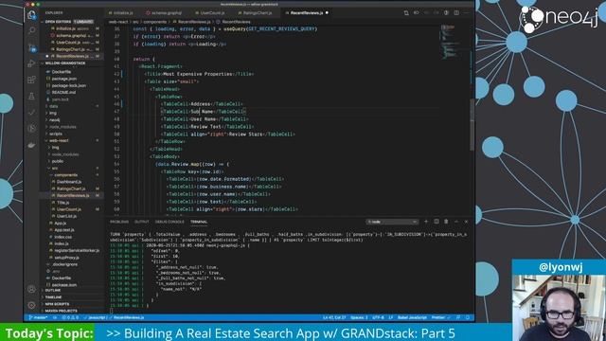Open the Problems panel tab
606x341 pixels.
click(119, 222)
